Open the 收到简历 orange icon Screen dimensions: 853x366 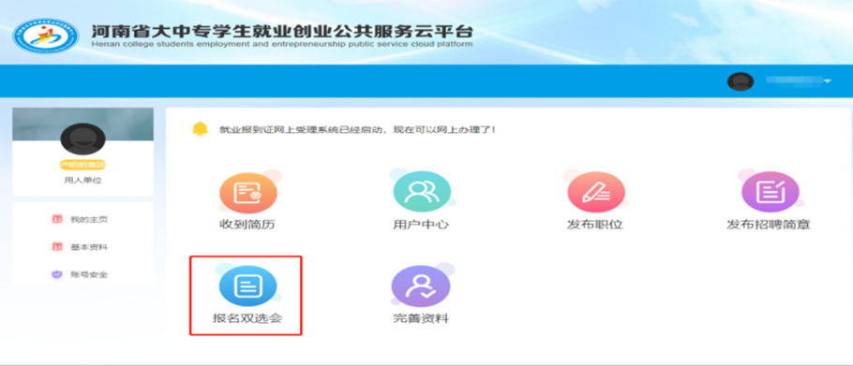pyautogui.click(x=248, y=194)
